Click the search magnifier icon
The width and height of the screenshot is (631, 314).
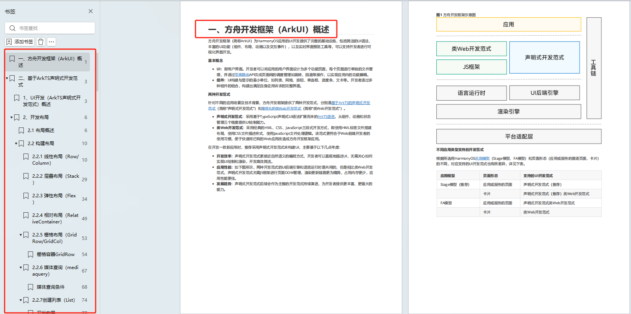tap(12, 28)
